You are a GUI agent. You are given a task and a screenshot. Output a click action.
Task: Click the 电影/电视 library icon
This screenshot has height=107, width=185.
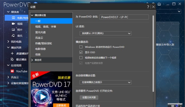14,18
